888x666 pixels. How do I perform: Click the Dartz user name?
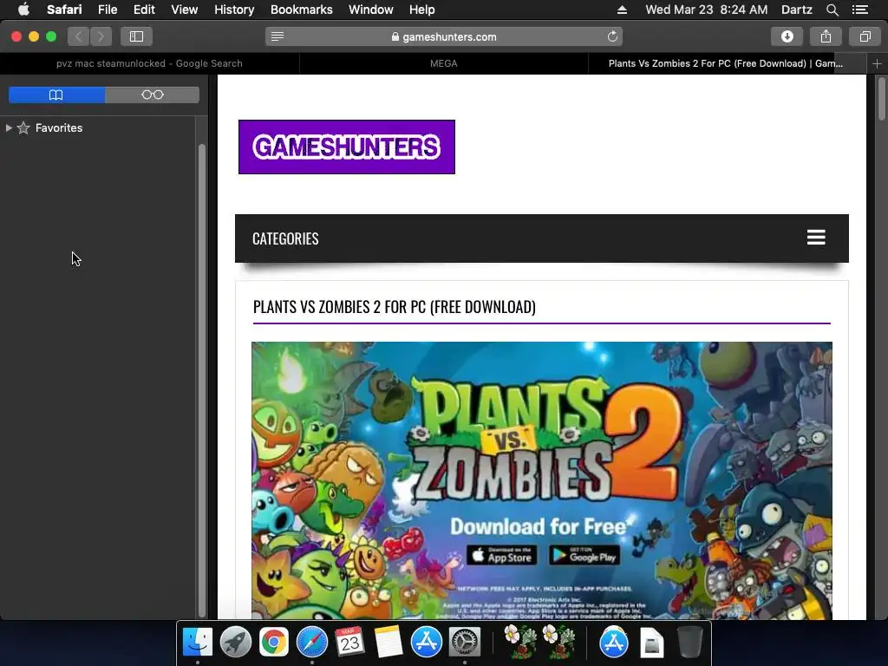tap(796, 10)
